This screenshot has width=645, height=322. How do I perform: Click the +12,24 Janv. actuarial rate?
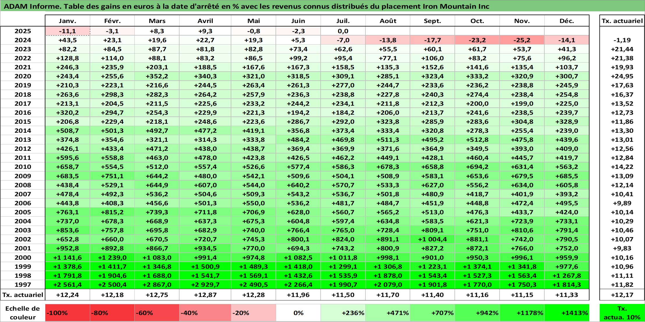(x=67, y=295)
